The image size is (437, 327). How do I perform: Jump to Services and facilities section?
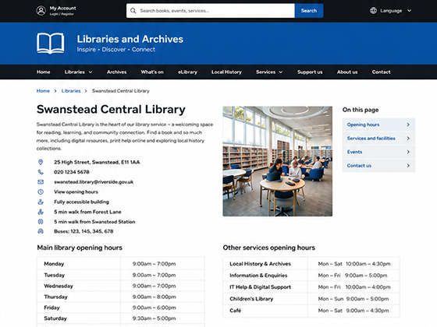point(378,139)
